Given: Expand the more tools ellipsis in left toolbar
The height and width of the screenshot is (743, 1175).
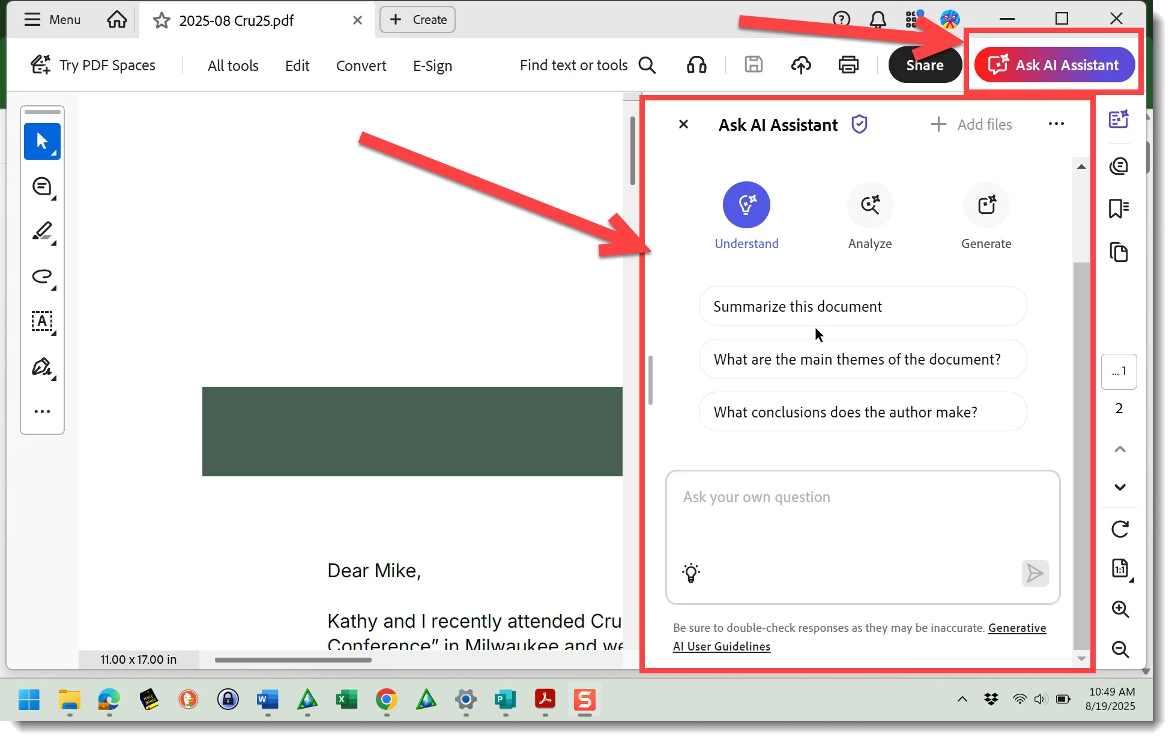Looking at the screenshot, I should [x=42, y=411].
